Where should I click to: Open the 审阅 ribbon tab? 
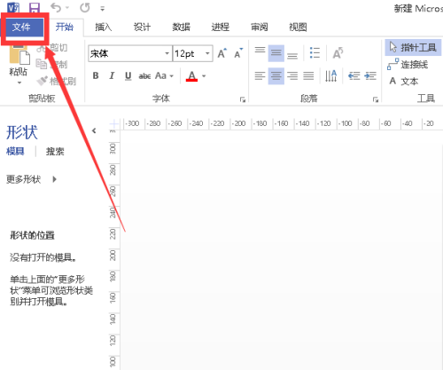260,28
